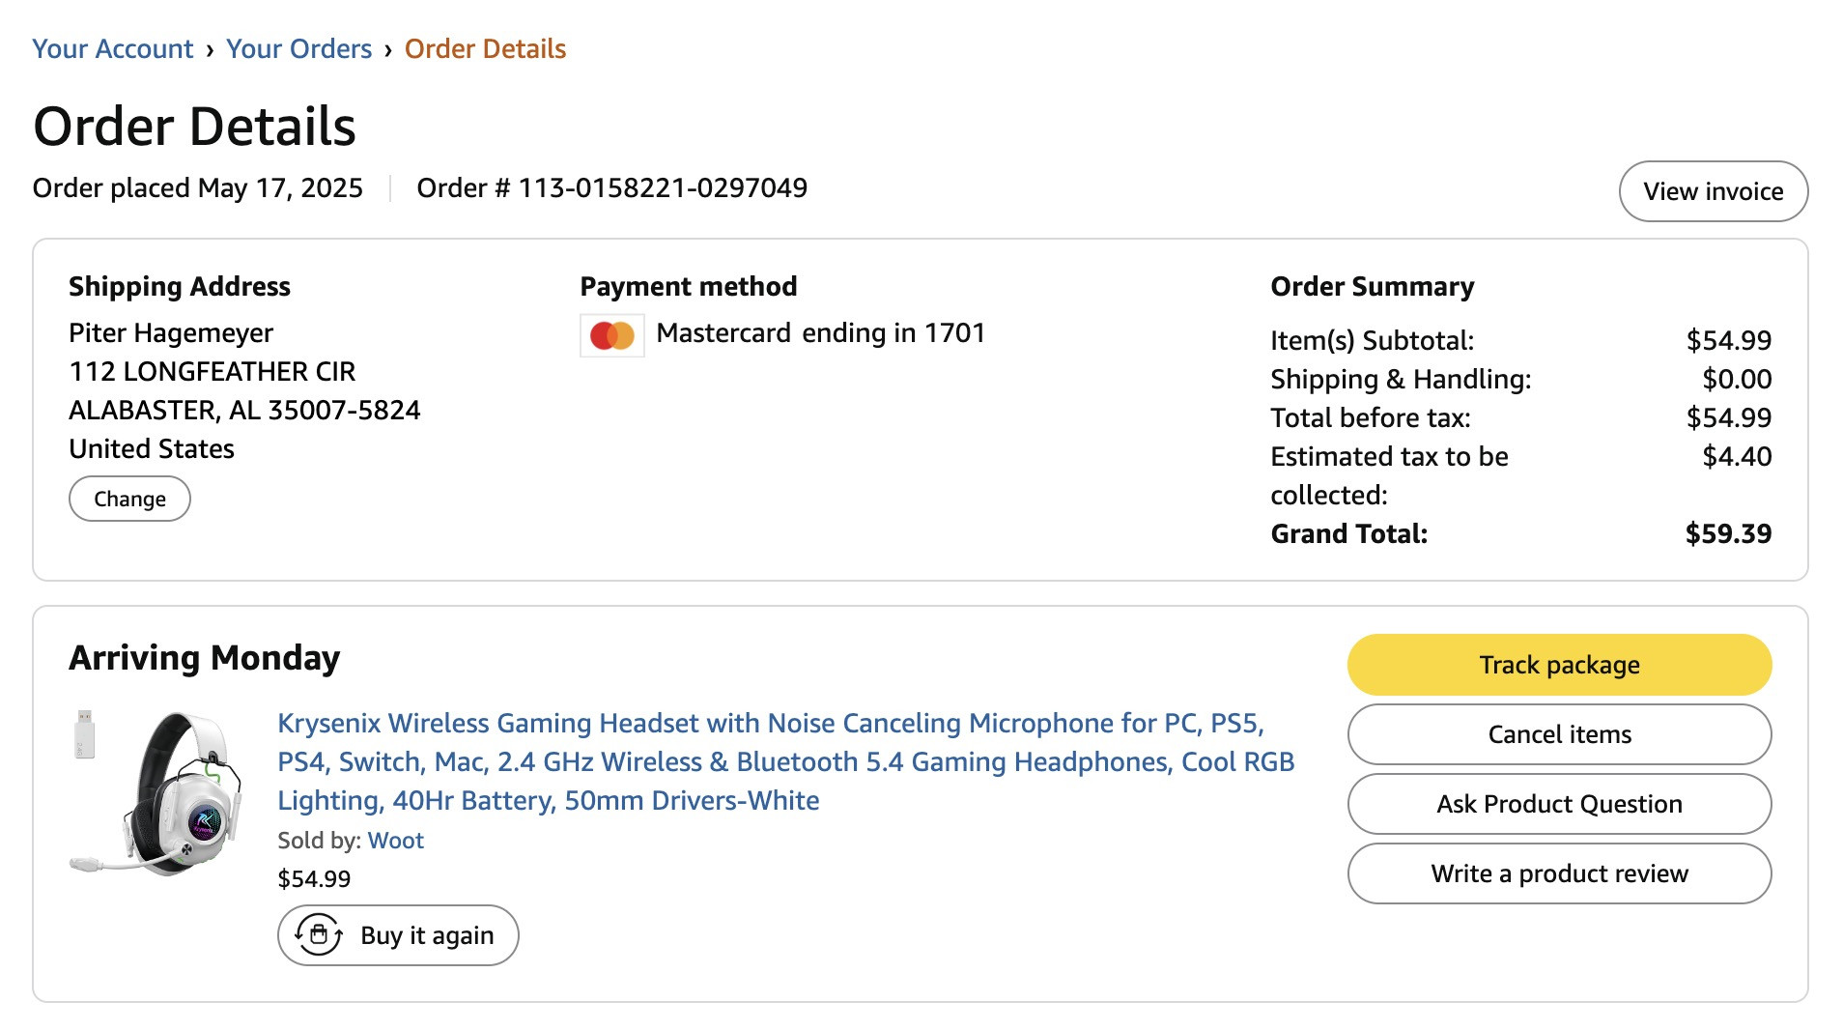Click the Arriving Monday heading
This screenshot has width=1843, height=1030.
tap(204, 657)
